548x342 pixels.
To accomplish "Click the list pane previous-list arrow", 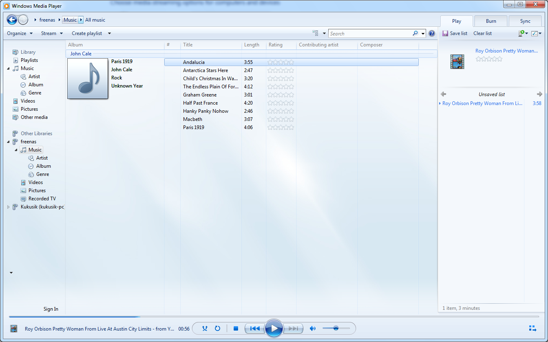I will tap(444, 94).
